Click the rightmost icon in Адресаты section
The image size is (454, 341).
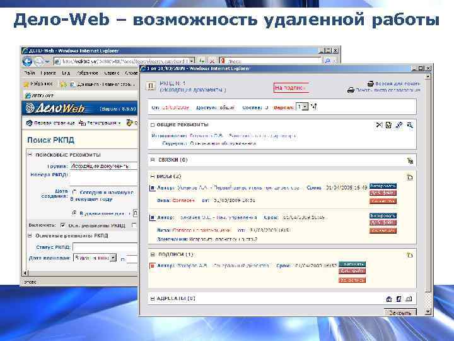(x=409, y=299)
